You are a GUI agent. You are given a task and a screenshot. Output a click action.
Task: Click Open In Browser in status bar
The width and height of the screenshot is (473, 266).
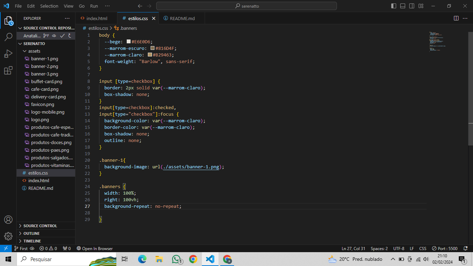point(95,248)
